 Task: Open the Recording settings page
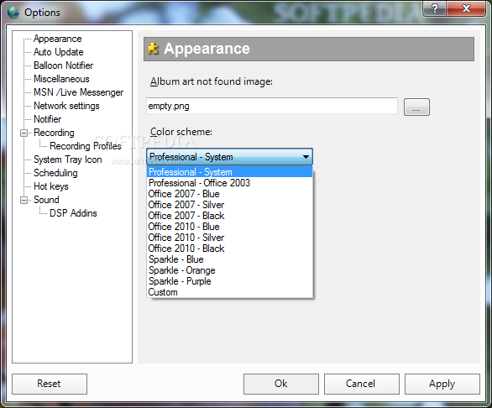(x=54, y=133)
